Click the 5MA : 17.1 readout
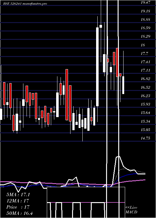Viewport: 156px width, 218px height. pos(18,195)
